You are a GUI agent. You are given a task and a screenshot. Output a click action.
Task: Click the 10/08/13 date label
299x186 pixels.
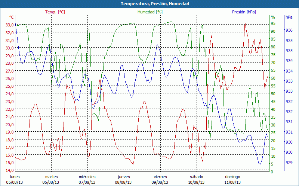click(x=196, y=182)
